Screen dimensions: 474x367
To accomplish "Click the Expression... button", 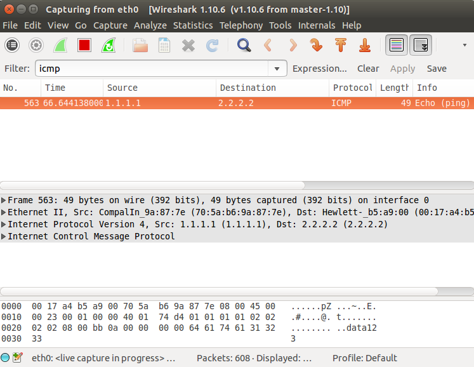I will (x=319, y=69).
